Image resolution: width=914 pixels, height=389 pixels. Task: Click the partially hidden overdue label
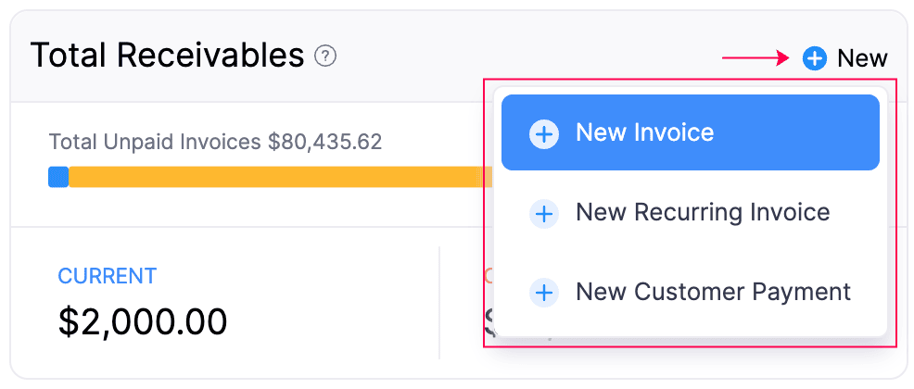point(488,276)
